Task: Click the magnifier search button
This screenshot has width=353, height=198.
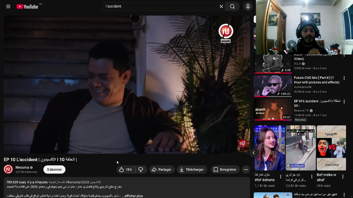Action: [232, 6]
